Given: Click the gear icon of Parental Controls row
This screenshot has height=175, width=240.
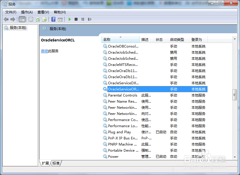Looking at the screenshot, I should [105, 95].
